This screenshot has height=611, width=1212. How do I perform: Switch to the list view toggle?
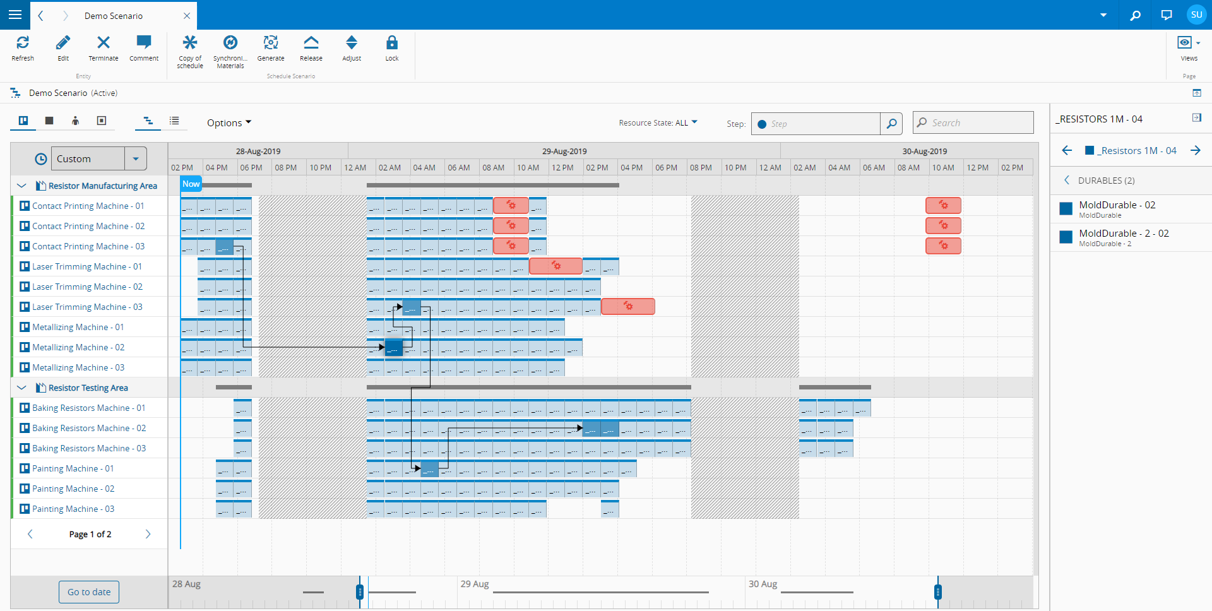174,121
